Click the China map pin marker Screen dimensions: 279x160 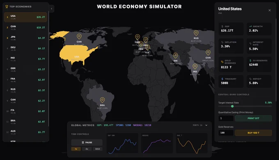pos(208,52)
